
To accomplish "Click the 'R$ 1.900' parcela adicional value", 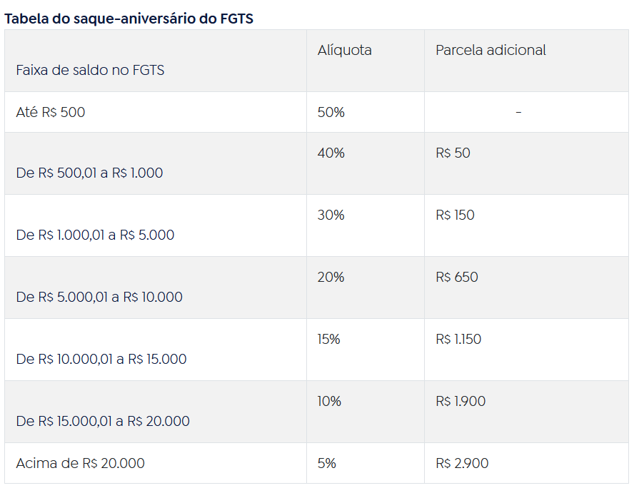I will point(461,401).
